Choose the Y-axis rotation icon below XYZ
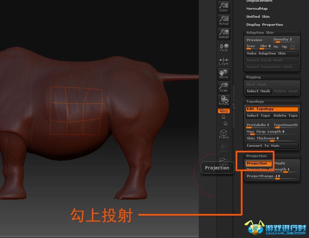The width and height of the screenshot is (309, 238). pyautogui.click(x=224, y=117)
